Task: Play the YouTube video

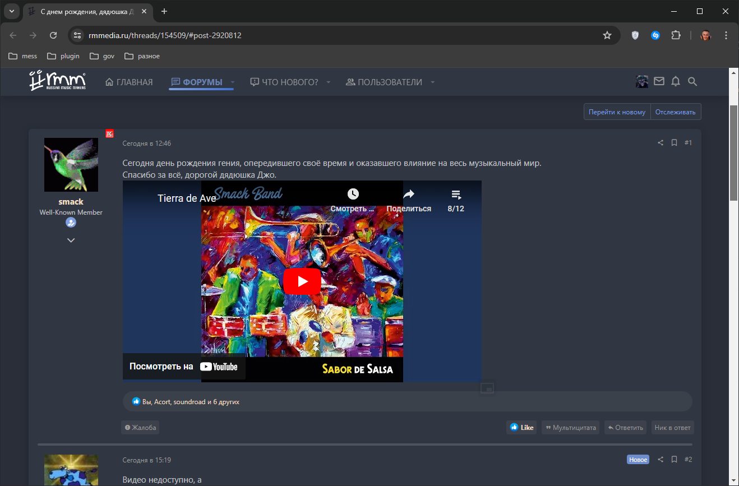Action: 302,281
